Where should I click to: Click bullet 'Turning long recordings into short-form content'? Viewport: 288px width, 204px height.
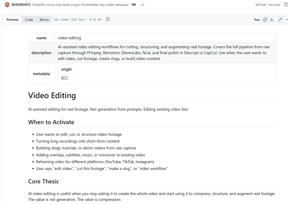(78, 141)
